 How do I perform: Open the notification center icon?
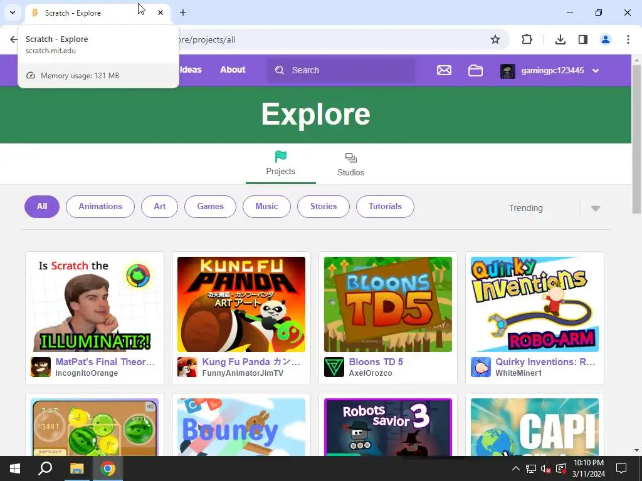621,468
